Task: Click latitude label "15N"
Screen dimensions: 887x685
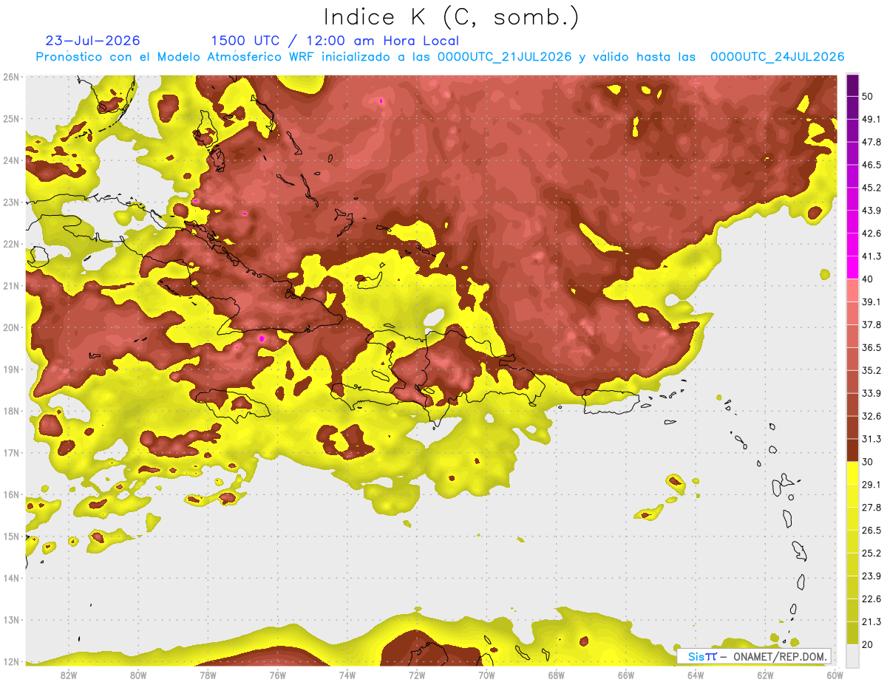Action: click(x=11, y=536)
